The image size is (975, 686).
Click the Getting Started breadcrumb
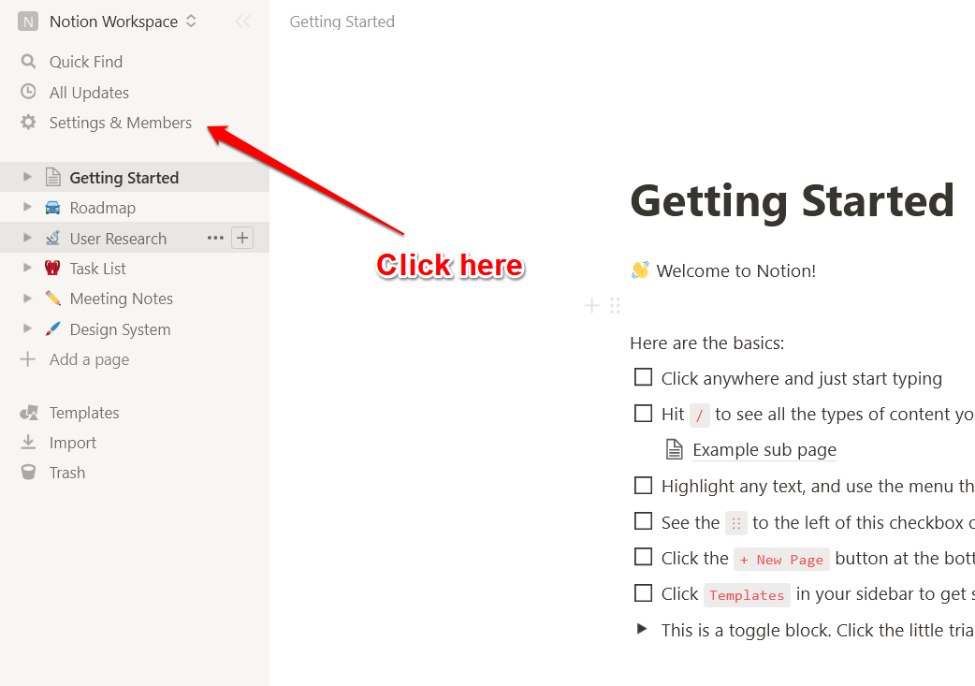(x=342, y=22)
